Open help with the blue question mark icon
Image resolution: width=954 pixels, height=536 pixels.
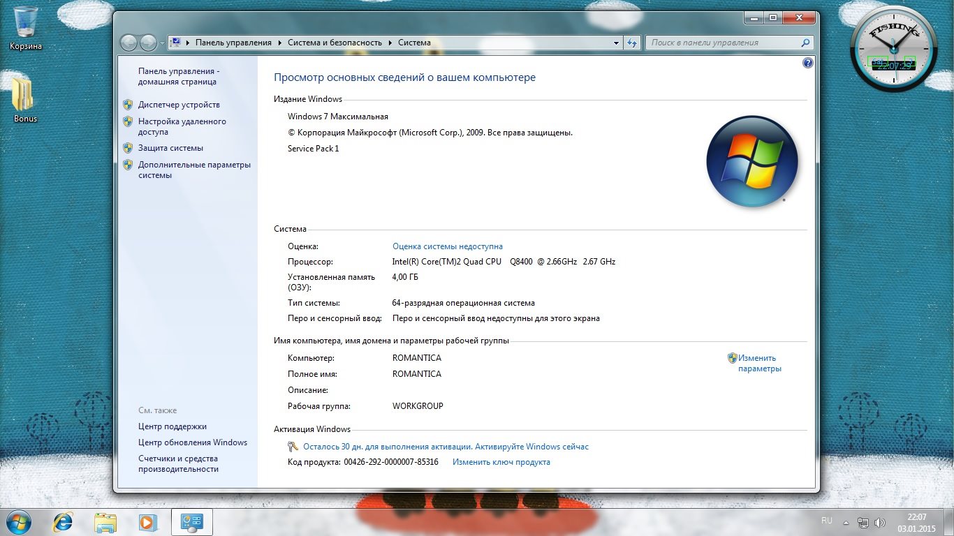coord(808,63)
